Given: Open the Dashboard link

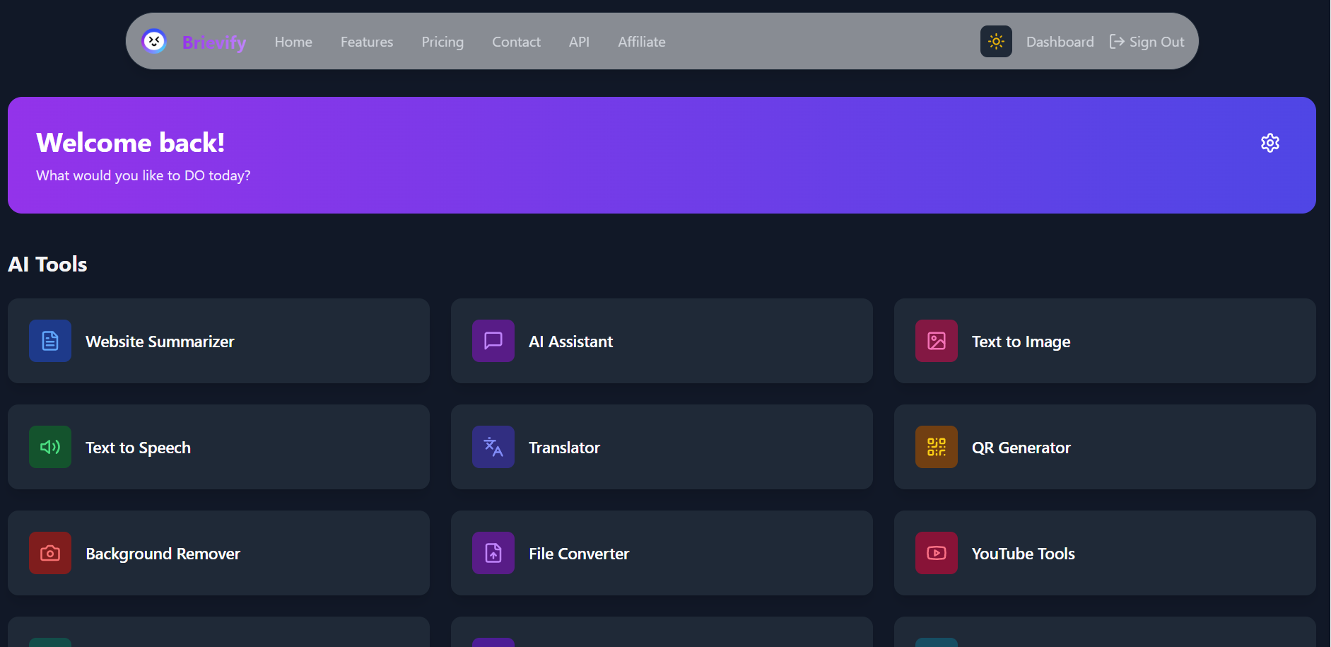Looking at the screenshot, I should point(1060,42).
